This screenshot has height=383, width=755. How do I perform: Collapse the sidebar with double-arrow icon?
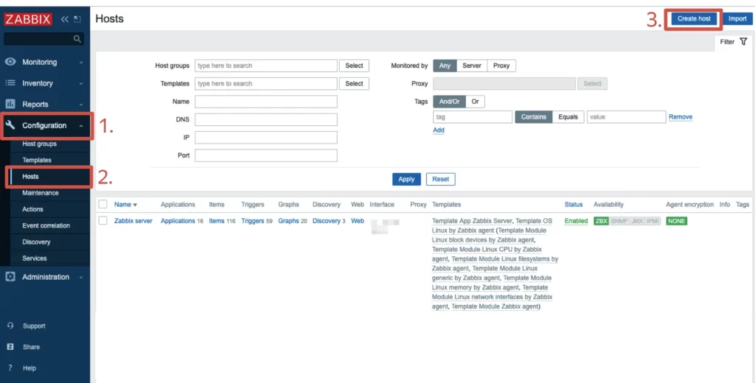(x=65, y=19)
